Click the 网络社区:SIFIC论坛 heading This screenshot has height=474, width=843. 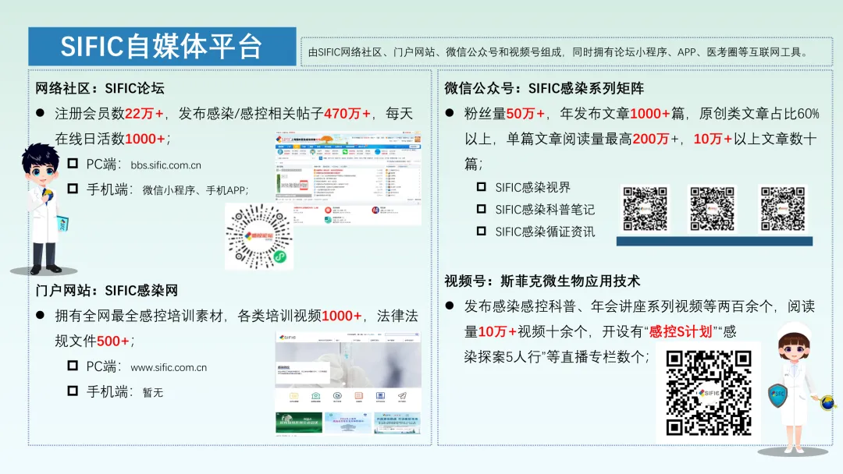pyautogui.click(x=100, y=89)
